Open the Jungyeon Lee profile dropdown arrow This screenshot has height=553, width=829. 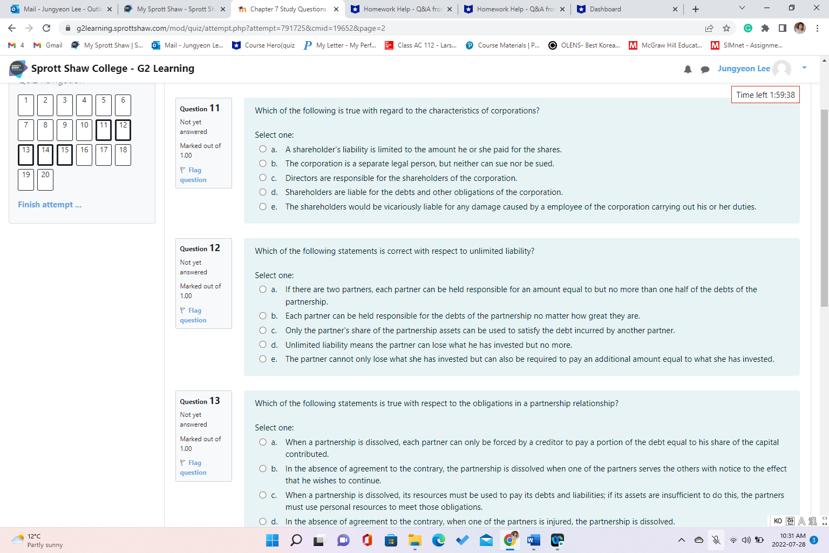click(805, 69)
